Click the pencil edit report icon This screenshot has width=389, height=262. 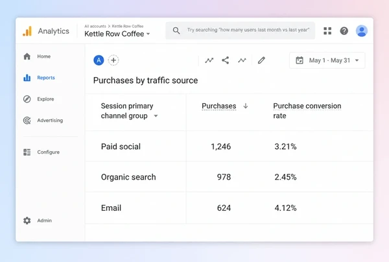click(x=261, y=60)
